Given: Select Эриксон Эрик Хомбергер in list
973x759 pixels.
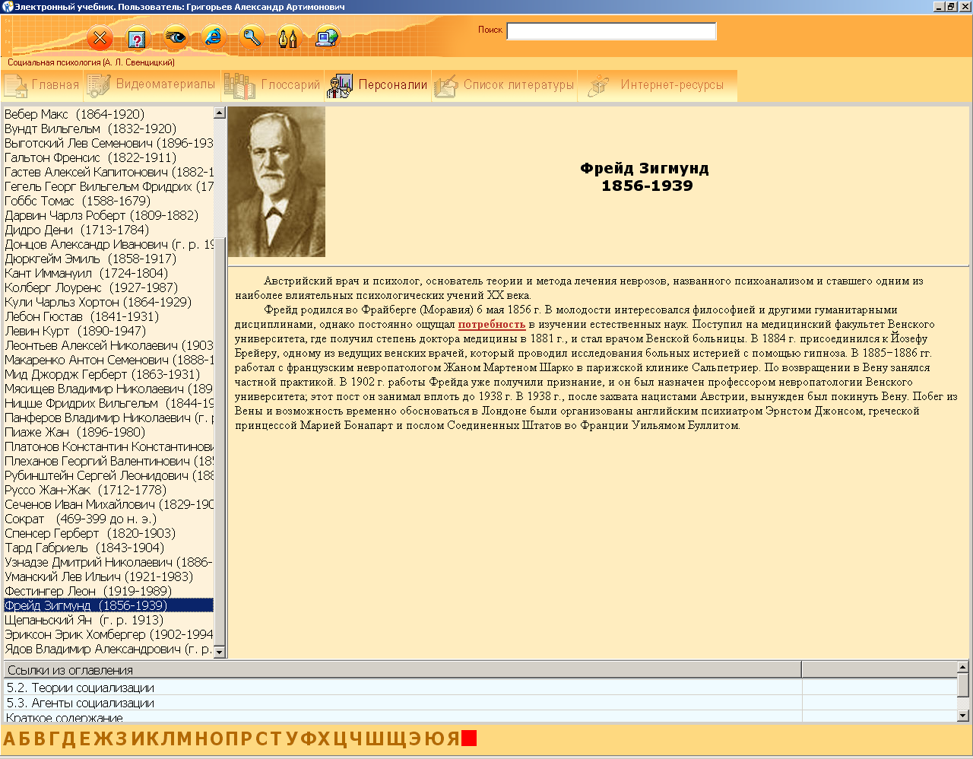Looking at the screenshot, I should 109,634.
